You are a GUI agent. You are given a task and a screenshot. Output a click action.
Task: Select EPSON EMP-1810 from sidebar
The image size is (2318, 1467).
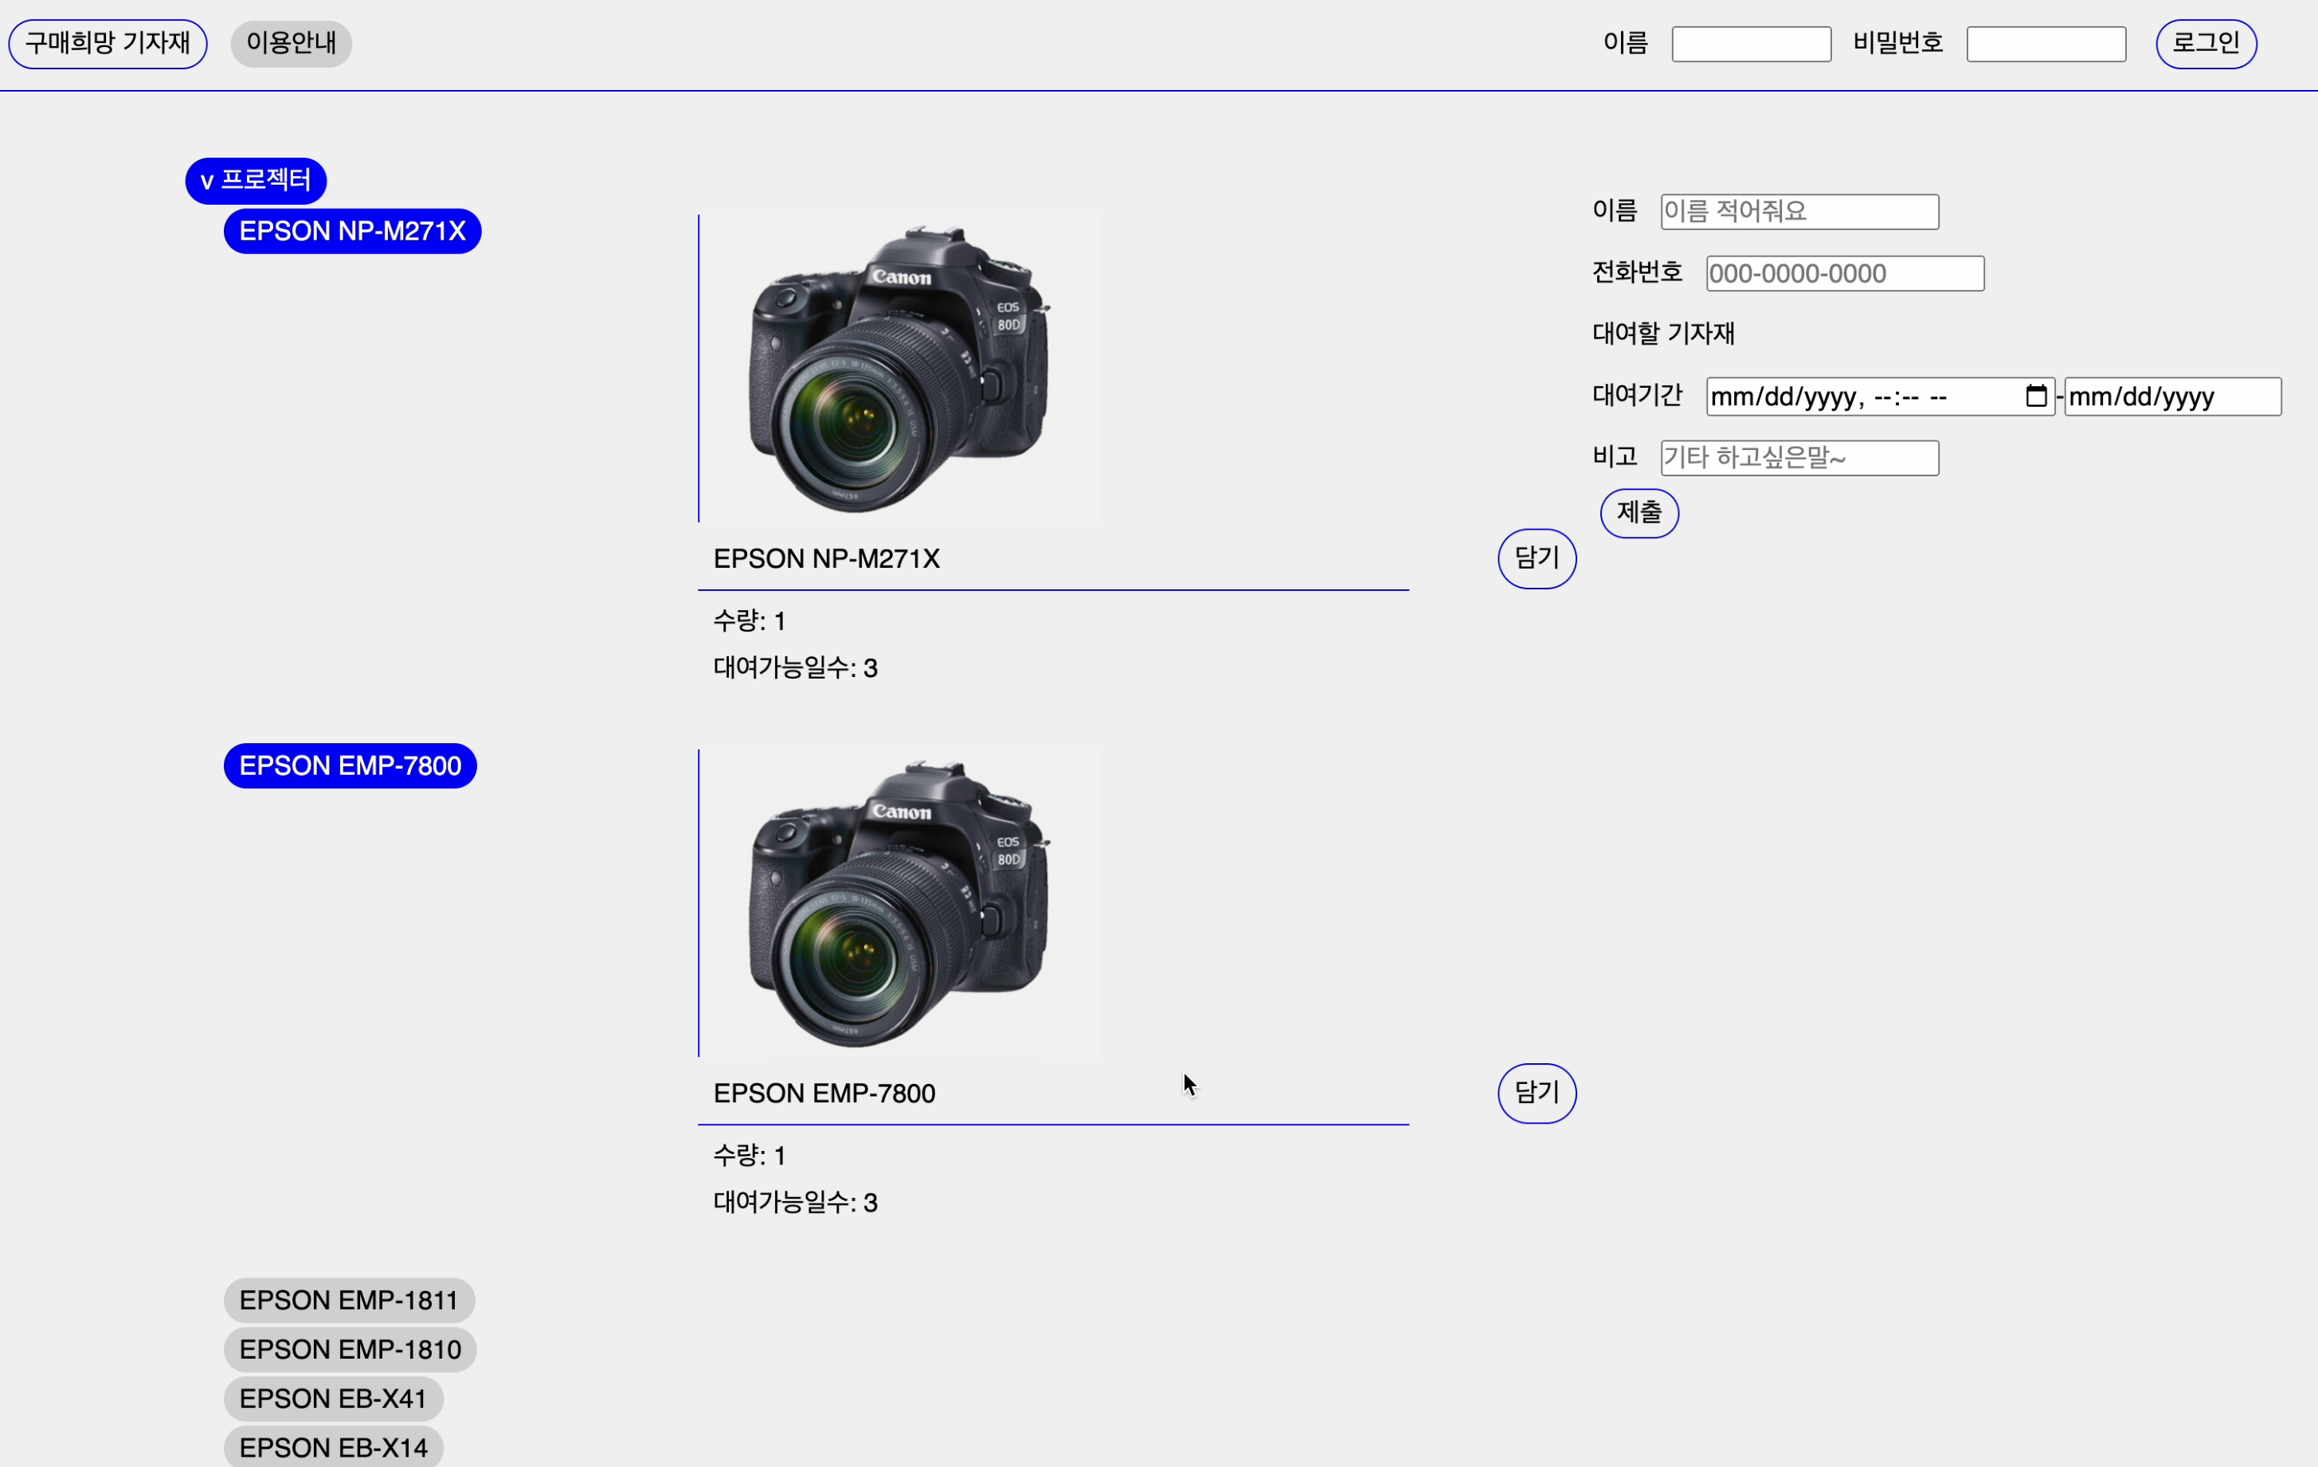[x=348, y=1348]
